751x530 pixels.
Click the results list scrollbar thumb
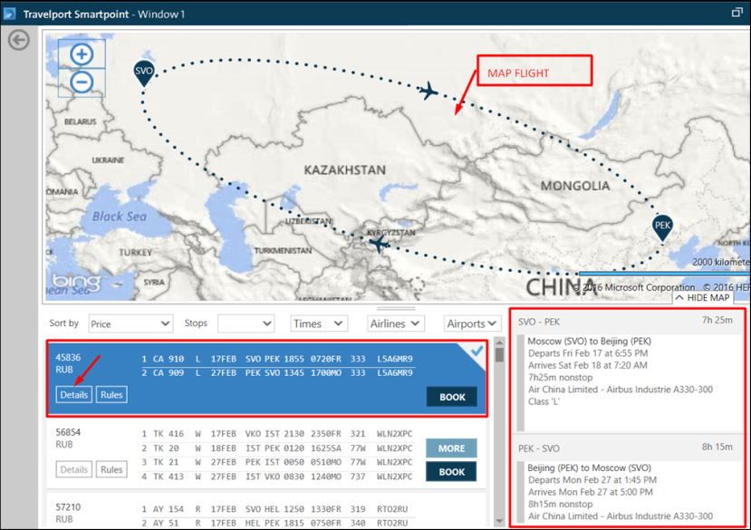499,354
